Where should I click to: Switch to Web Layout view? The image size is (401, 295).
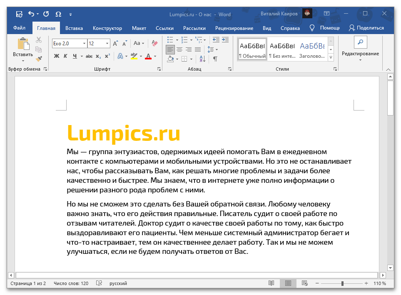coord(304,283)
